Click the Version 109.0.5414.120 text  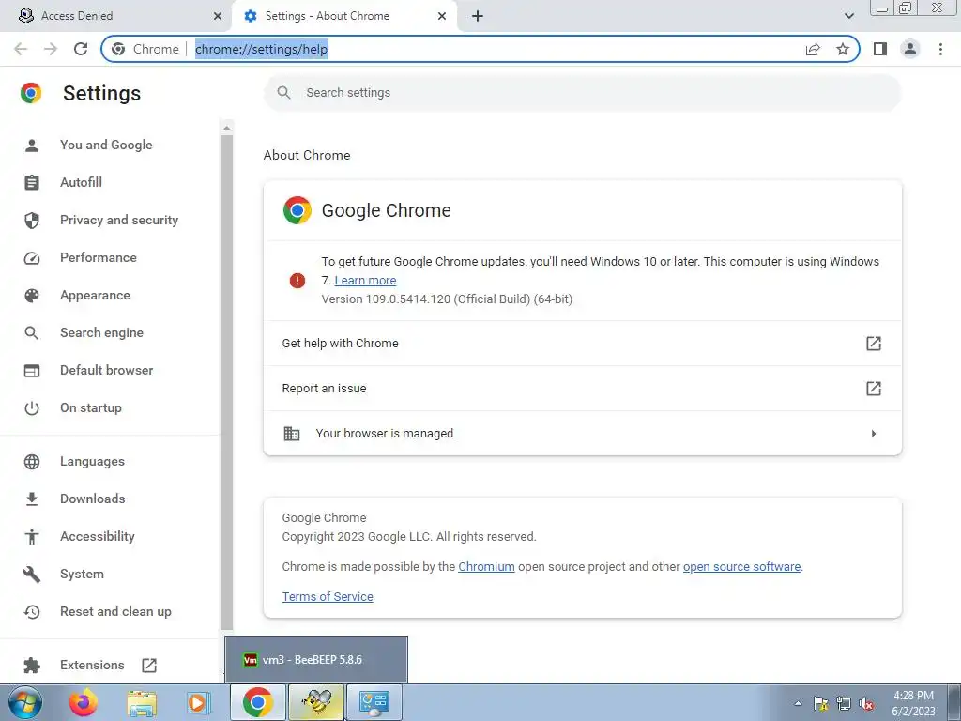447,299
